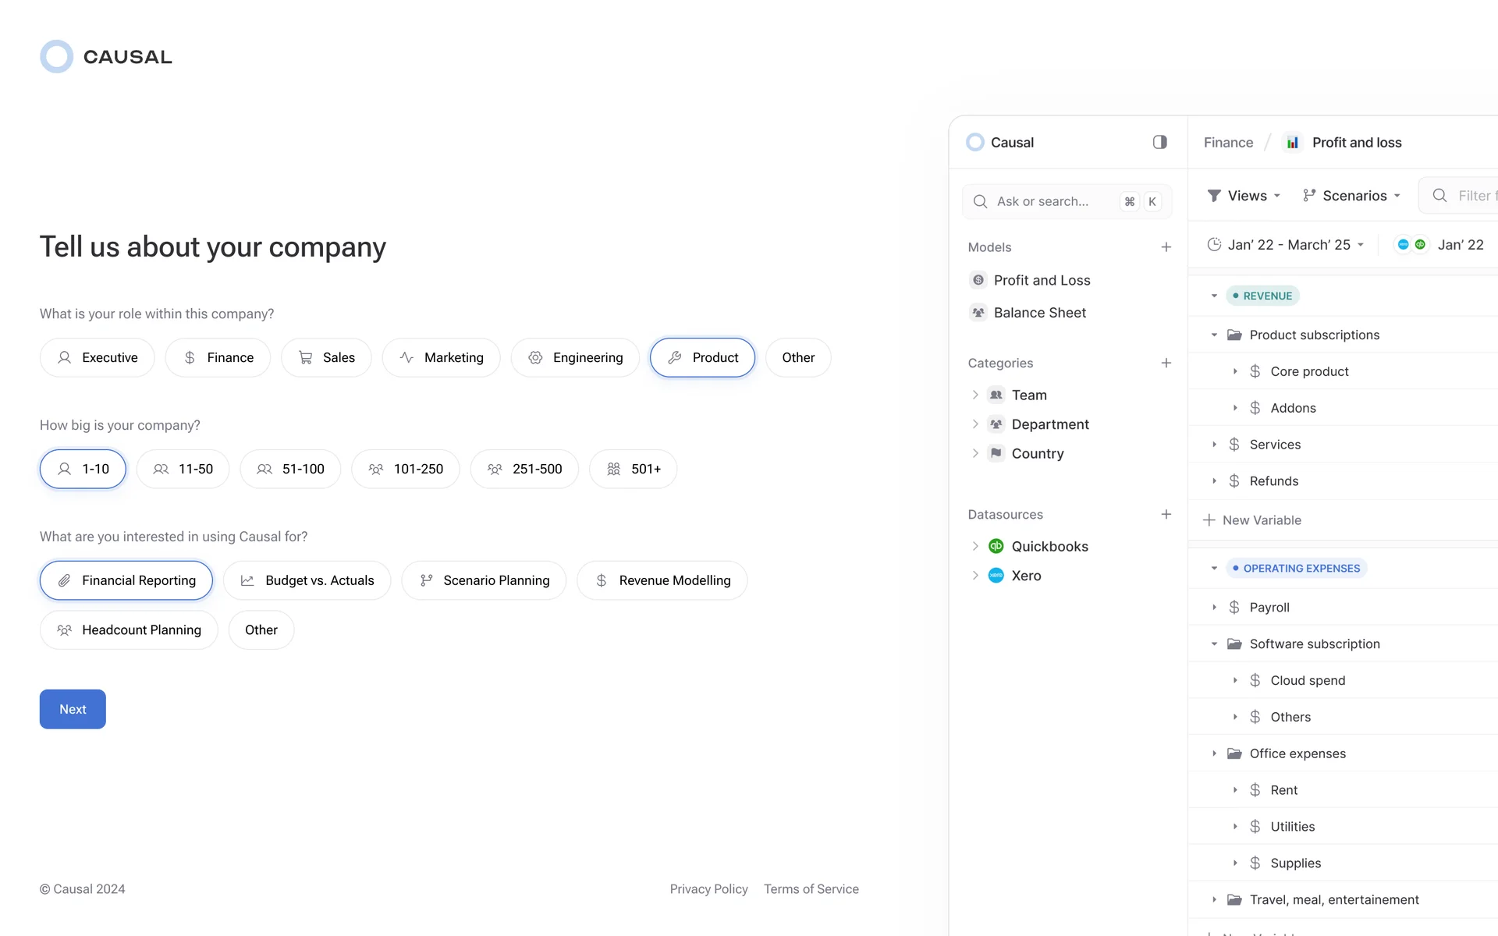Go to Finance in the breadcrumb
Image resolution: width=1498 pixels, height=936 pixels.
[1228, 143]
